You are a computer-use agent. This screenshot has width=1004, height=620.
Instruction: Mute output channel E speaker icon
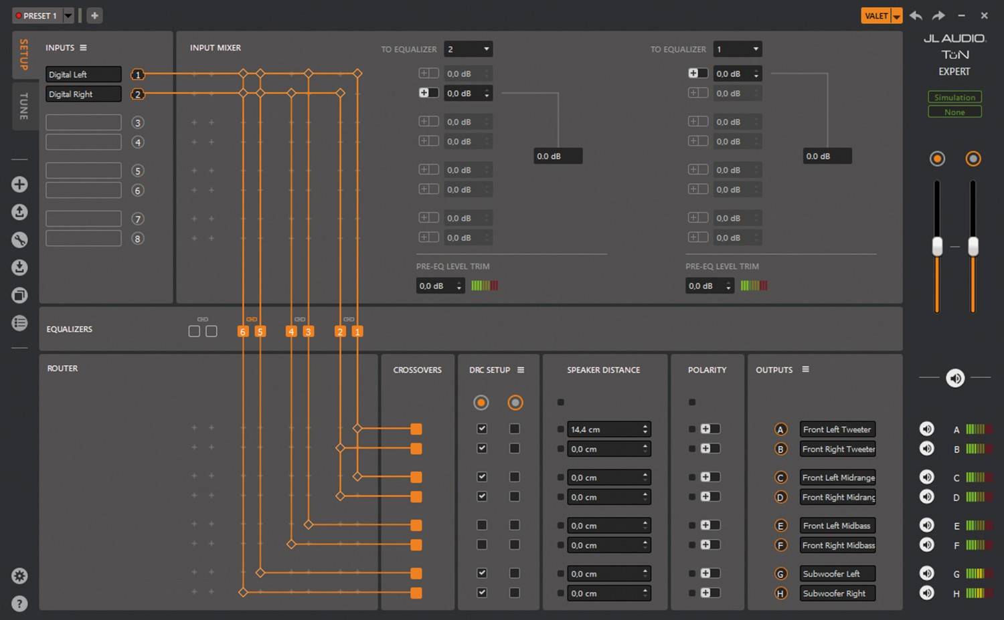[927, 525]
